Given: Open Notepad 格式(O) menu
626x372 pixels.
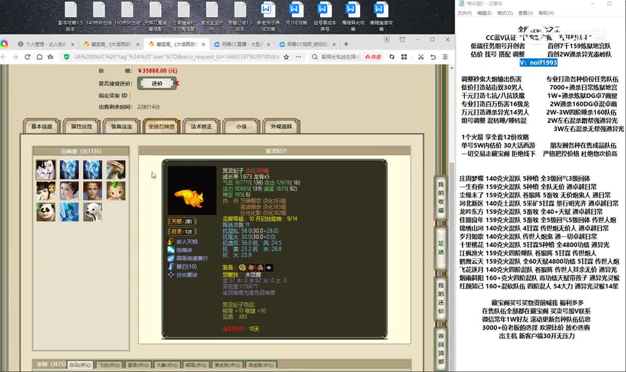Looking at the screenshot, I should (505, 13).
